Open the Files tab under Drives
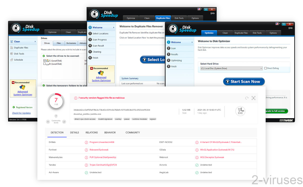This screenshot has width=303, height=187. point(59,43)
